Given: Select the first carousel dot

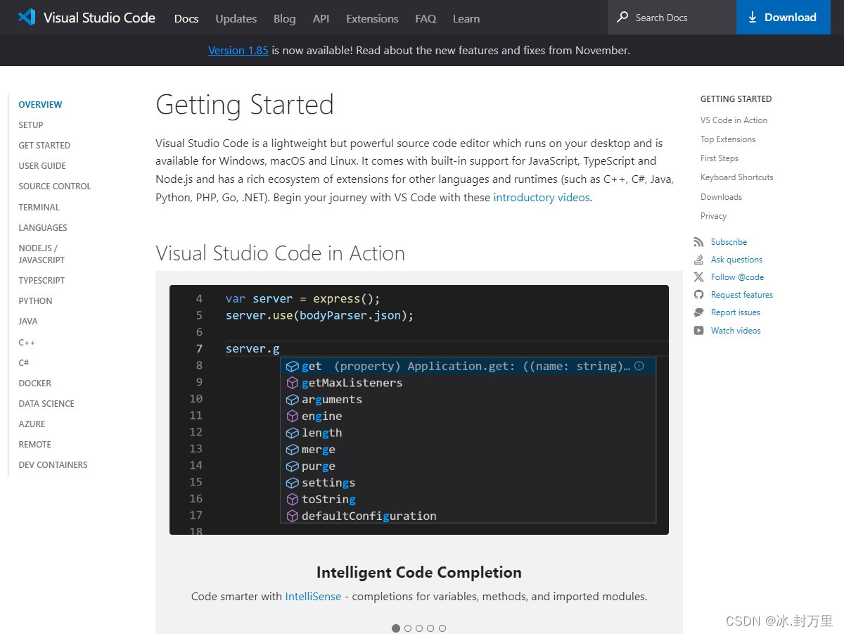Looking at the screenshot, I should pyautogui.click(x=396, y=628).
